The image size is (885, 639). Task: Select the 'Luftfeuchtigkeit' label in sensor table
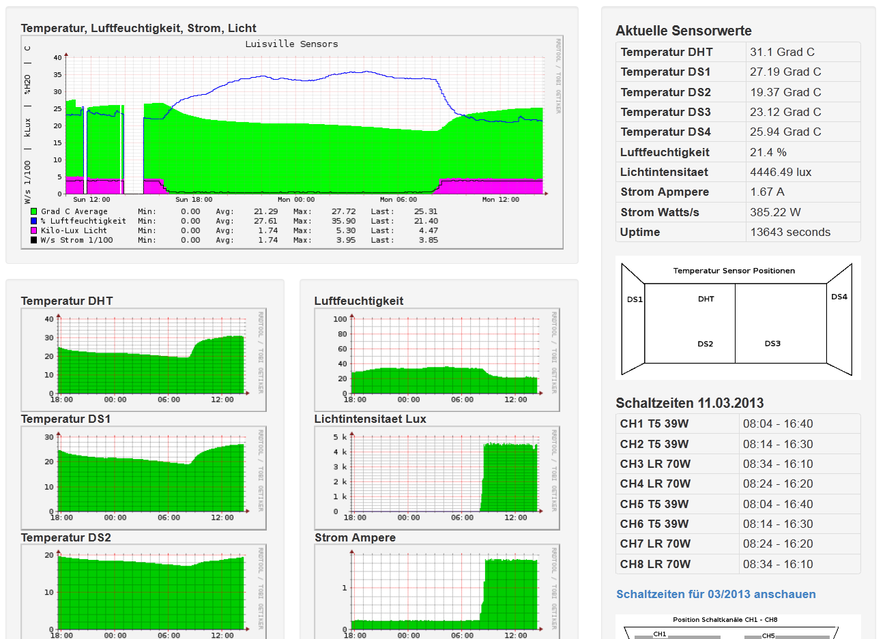pyautogui.click(x=665, y=152)
